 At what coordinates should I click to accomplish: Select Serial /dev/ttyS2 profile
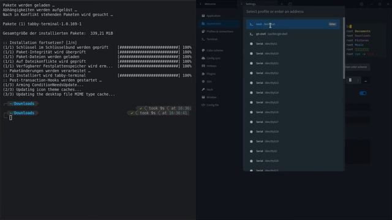pos(293,151)
